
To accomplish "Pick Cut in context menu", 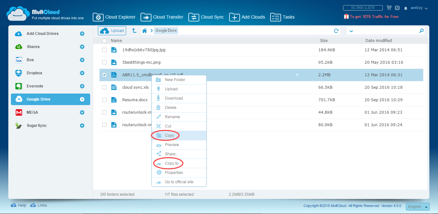I will 179,126.
